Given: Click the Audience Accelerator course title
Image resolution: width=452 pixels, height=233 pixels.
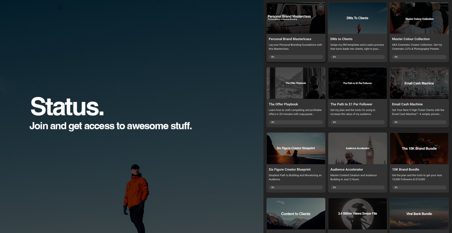Looking at the screenshot, I should click(x=347, y=170).
